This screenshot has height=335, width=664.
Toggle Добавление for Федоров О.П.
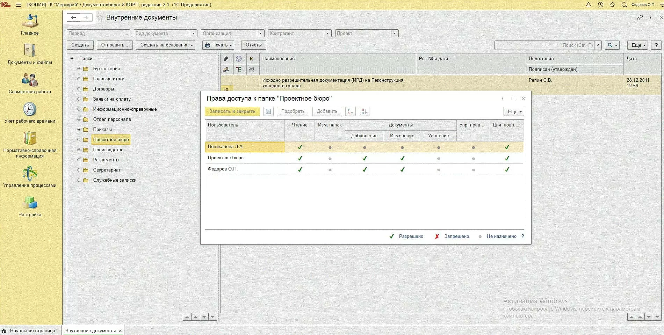tap(365, 169)
